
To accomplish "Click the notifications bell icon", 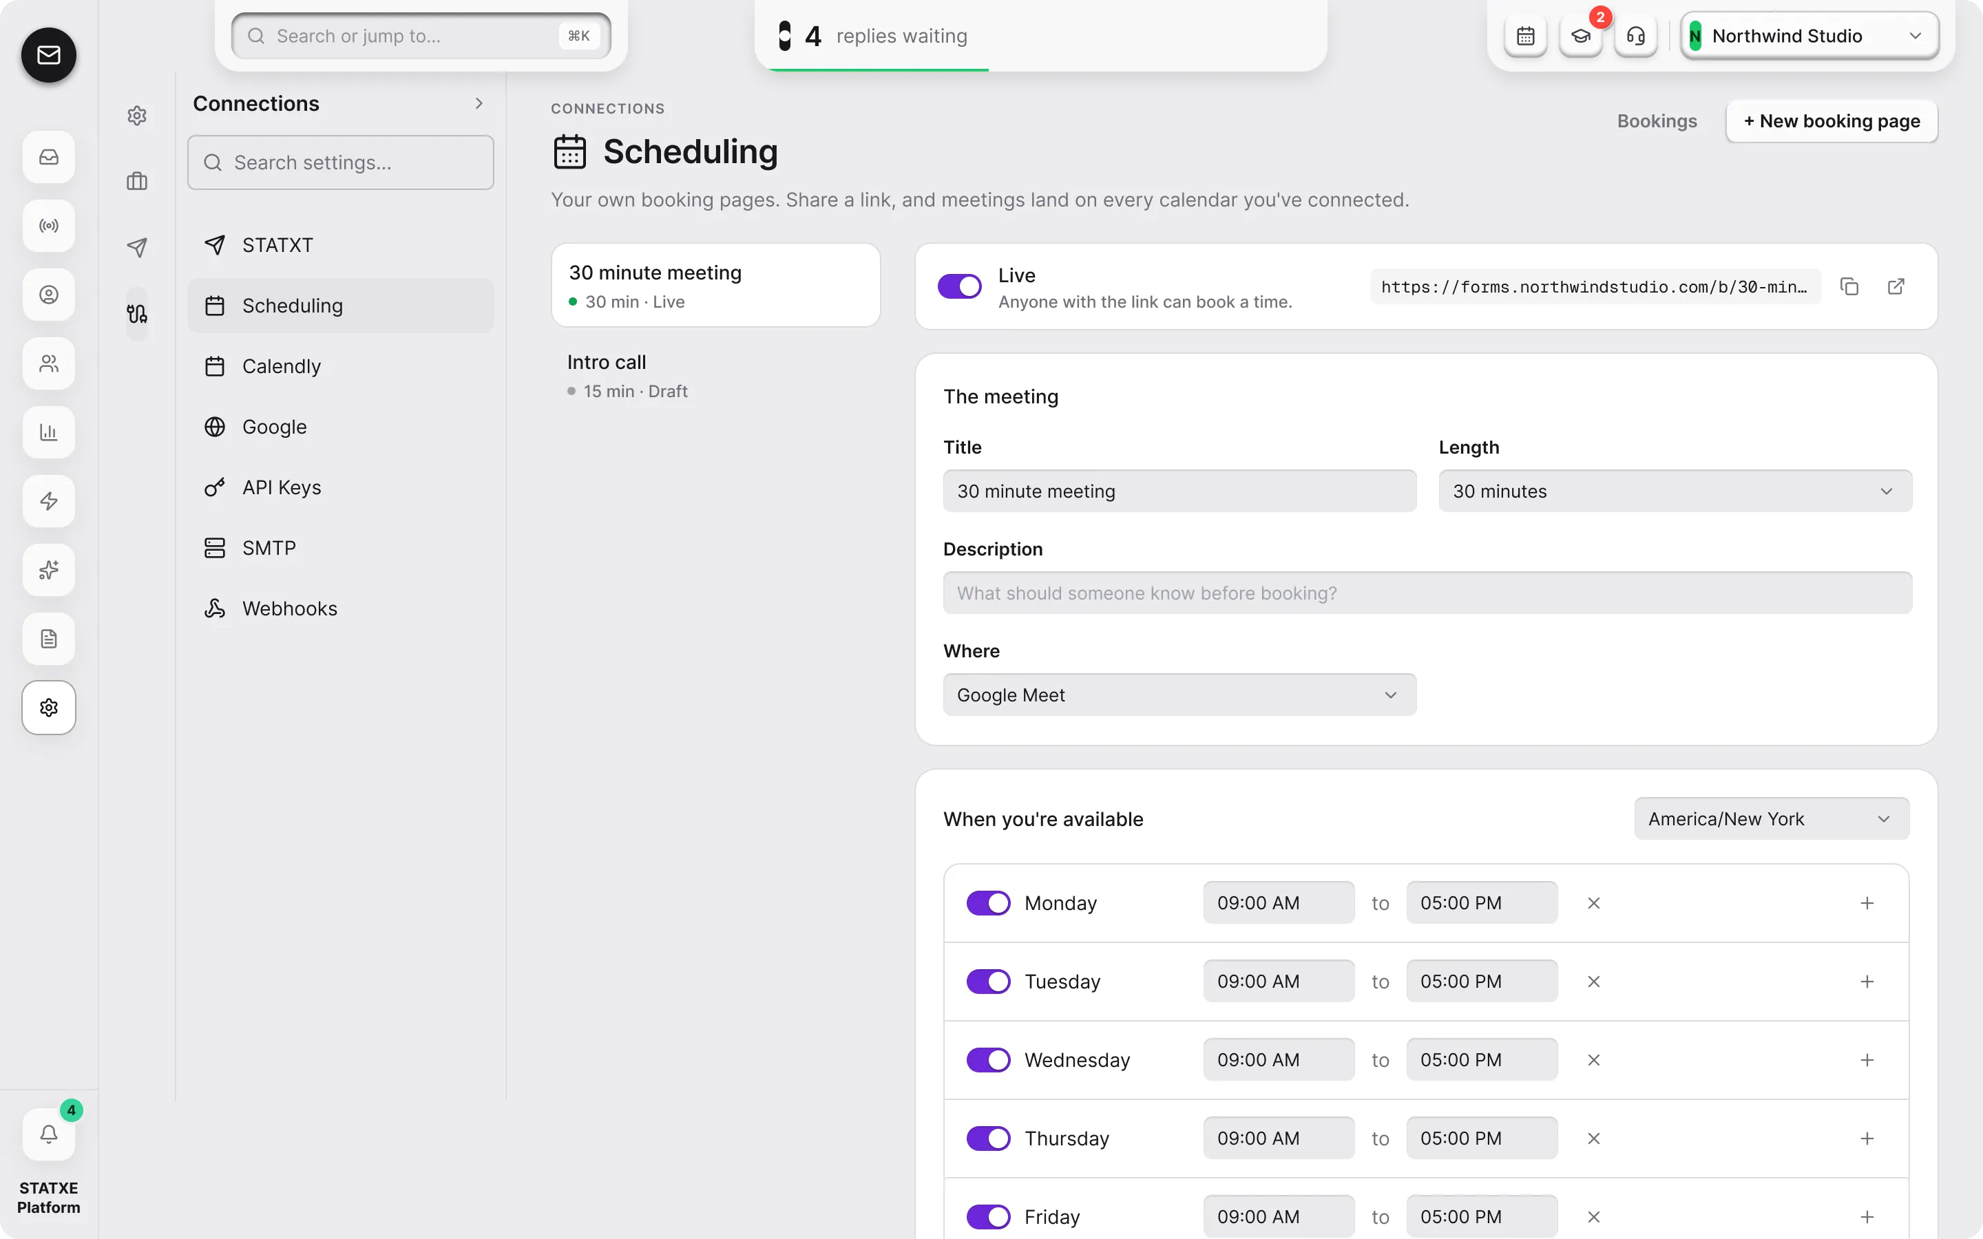I will (48, 1134).
